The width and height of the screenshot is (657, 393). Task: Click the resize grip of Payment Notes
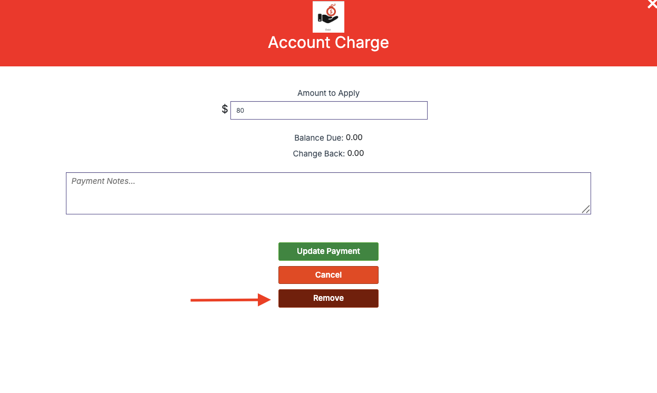pos(585,209)
